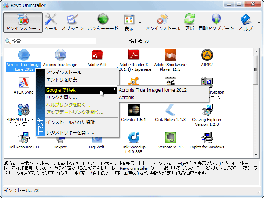Click the vertical scrollbar thumb
This screenshot has width=264, height=198.
256,70
